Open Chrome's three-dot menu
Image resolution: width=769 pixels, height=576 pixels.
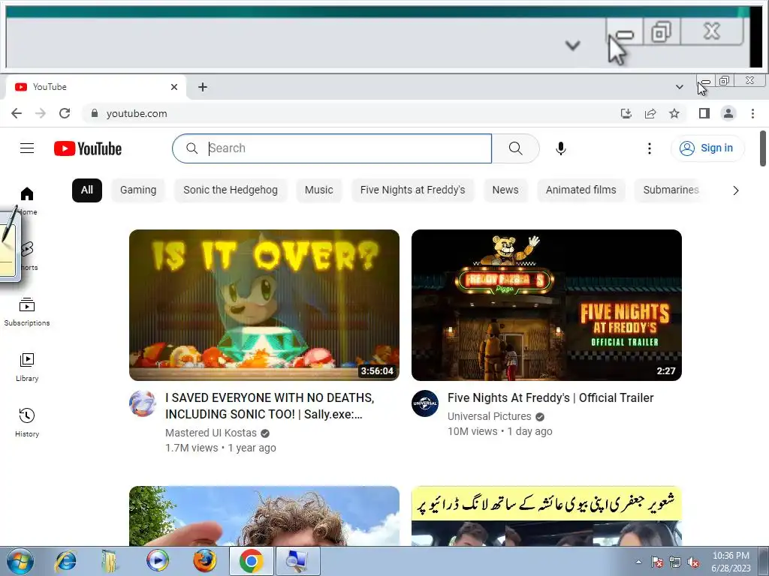(752, 114)
